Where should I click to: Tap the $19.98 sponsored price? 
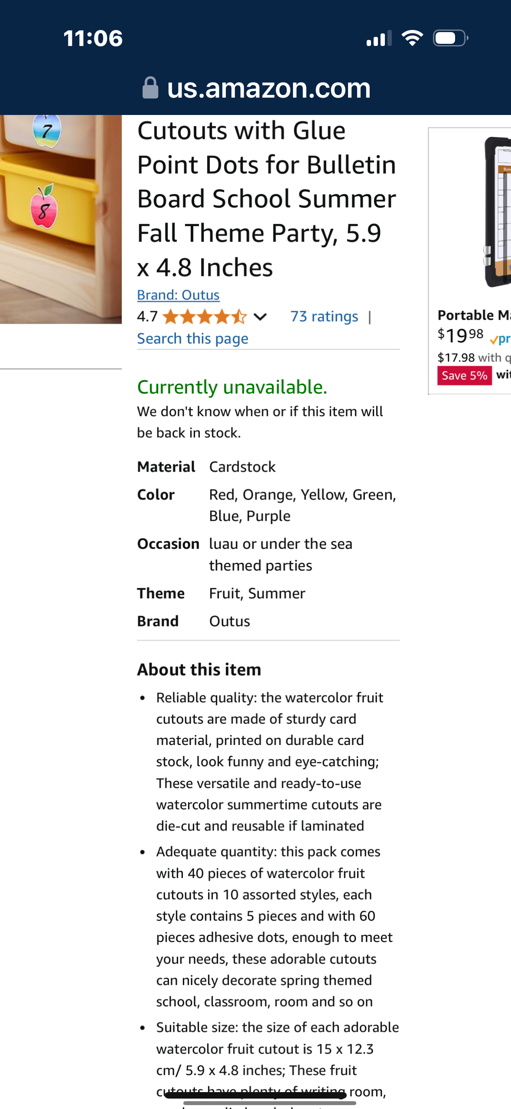[460, 335]
